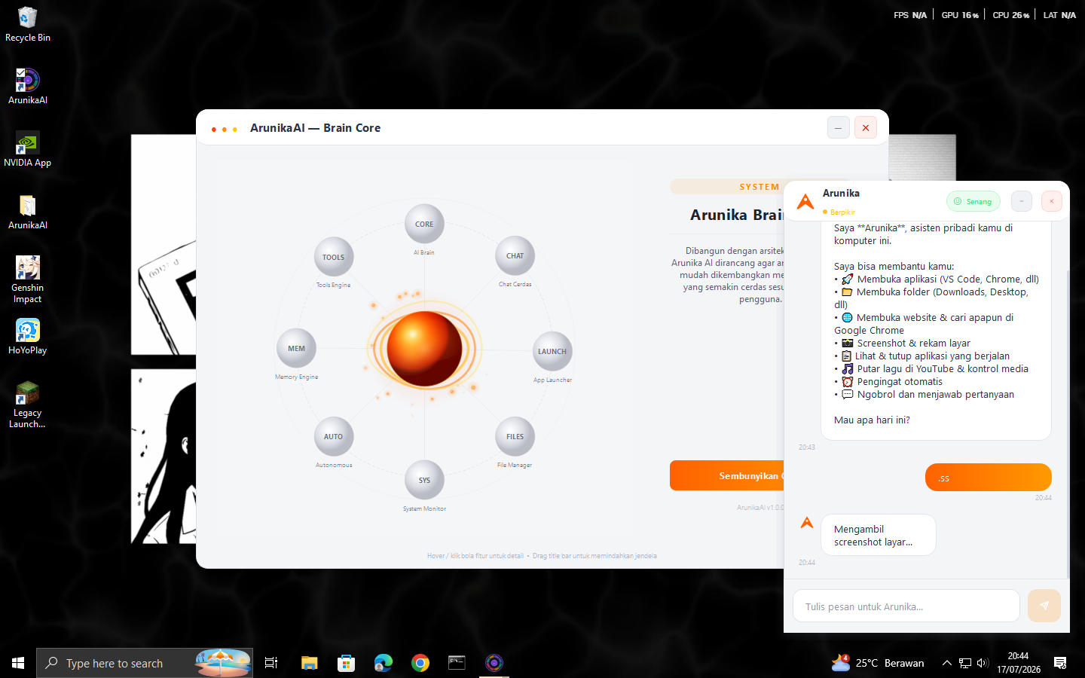Show hidden system tray icons
1085x678 pixels.
(x=946, y=663)
